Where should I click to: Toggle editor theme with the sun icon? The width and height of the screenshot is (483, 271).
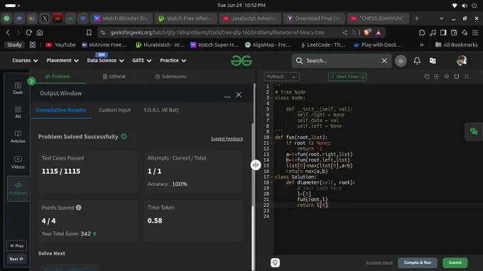[x=275, y=262]
